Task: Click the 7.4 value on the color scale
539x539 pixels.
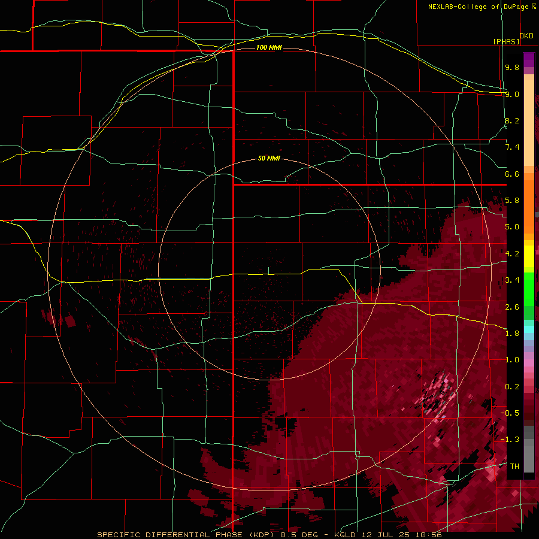Action: point(512,147)
